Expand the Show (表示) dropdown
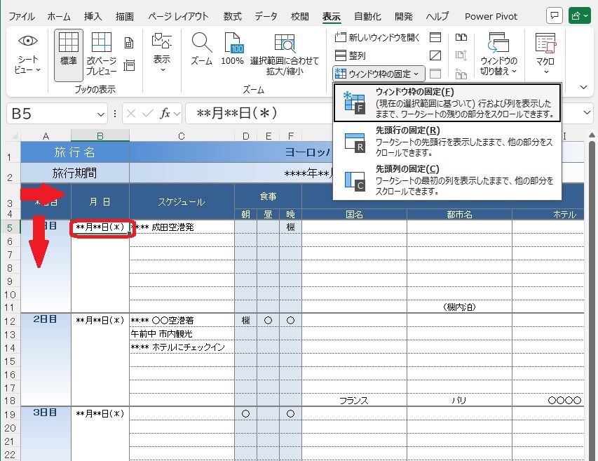 [162, 54]
